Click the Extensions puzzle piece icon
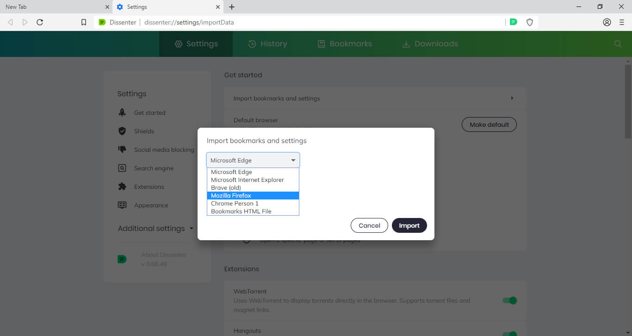632x336 pixels. 122,187
